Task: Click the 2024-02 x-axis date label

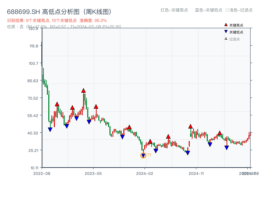Action: point(145,173)
